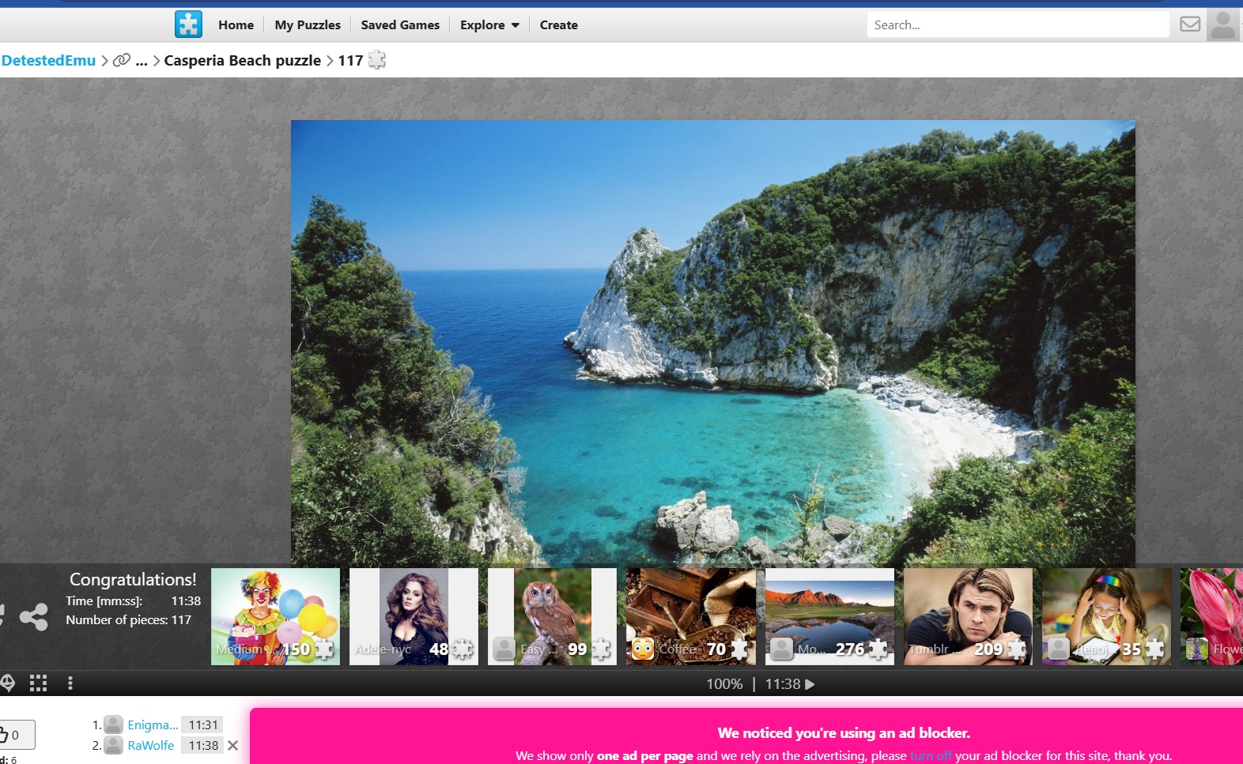Click the user profile avatar icon
Image resolution: width=1243 pixels, height=764 pixels.
click(1222, 24)
